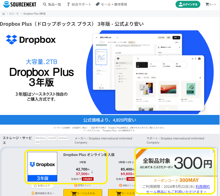Select the iOS platform tag

click(38, 142)
